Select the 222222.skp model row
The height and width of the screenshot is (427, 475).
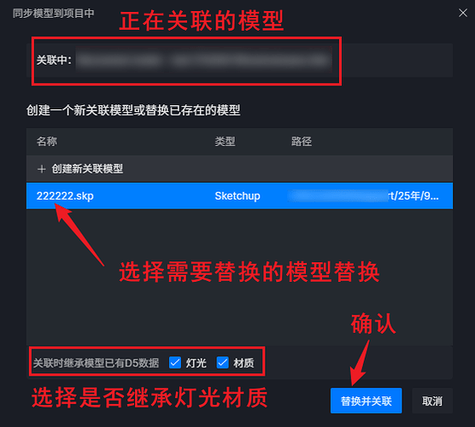point(239,196)
